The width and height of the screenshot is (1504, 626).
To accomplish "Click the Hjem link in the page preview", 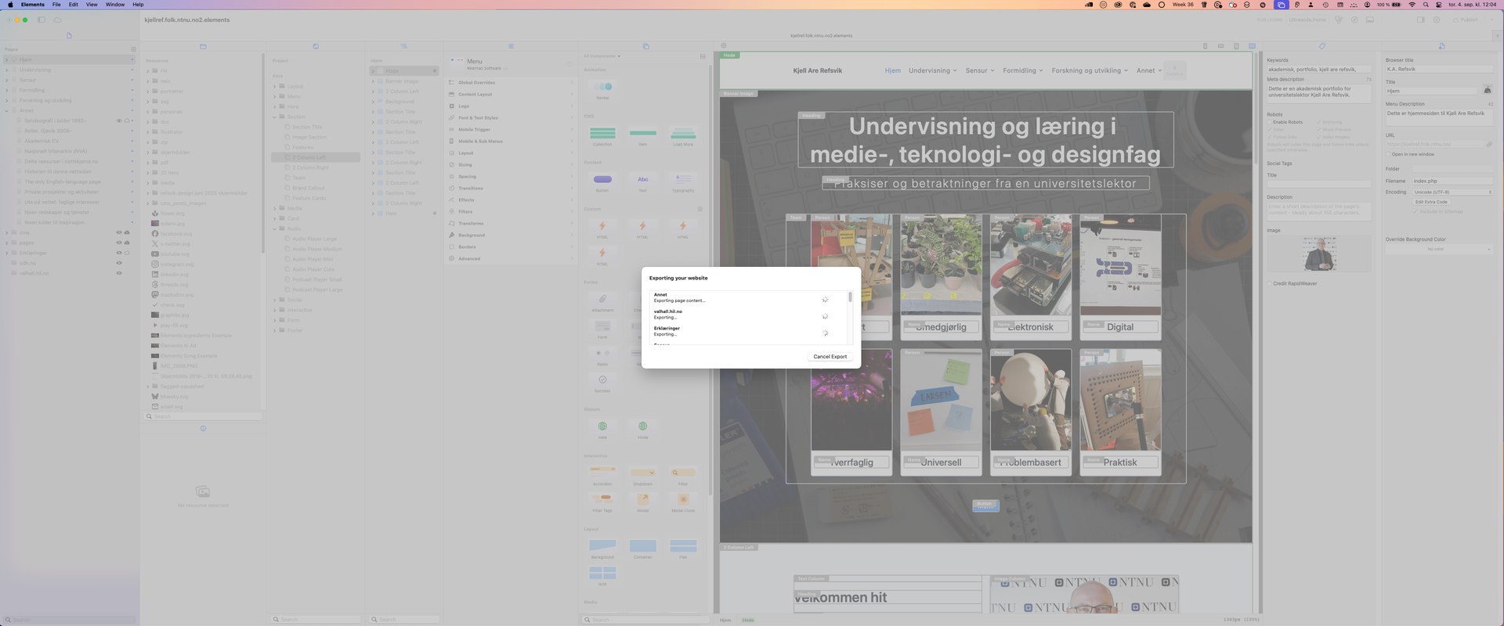I will [x=892, y=70].
